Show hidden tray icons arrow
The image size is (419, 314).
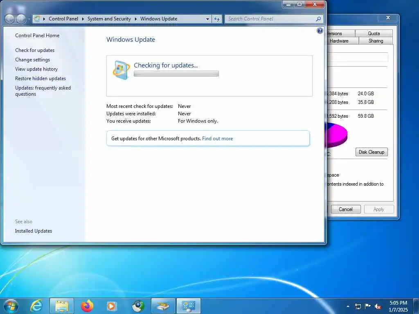[348, 306]
